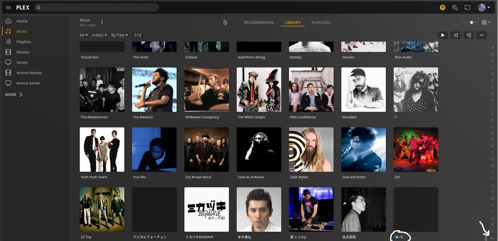The height and width of the screenshot is (241, 498).
Task: Click Yuni Wa artist name
Action: (139, 177)
